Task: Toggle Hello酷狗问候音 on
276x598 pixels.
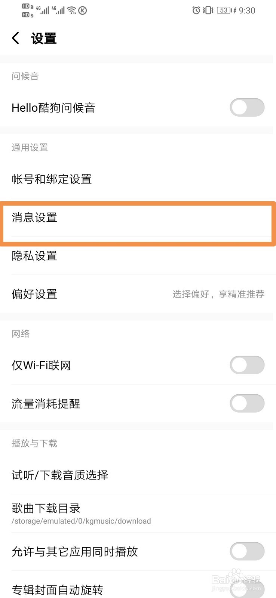Action: pyautogui.click(x=247, y=108)
